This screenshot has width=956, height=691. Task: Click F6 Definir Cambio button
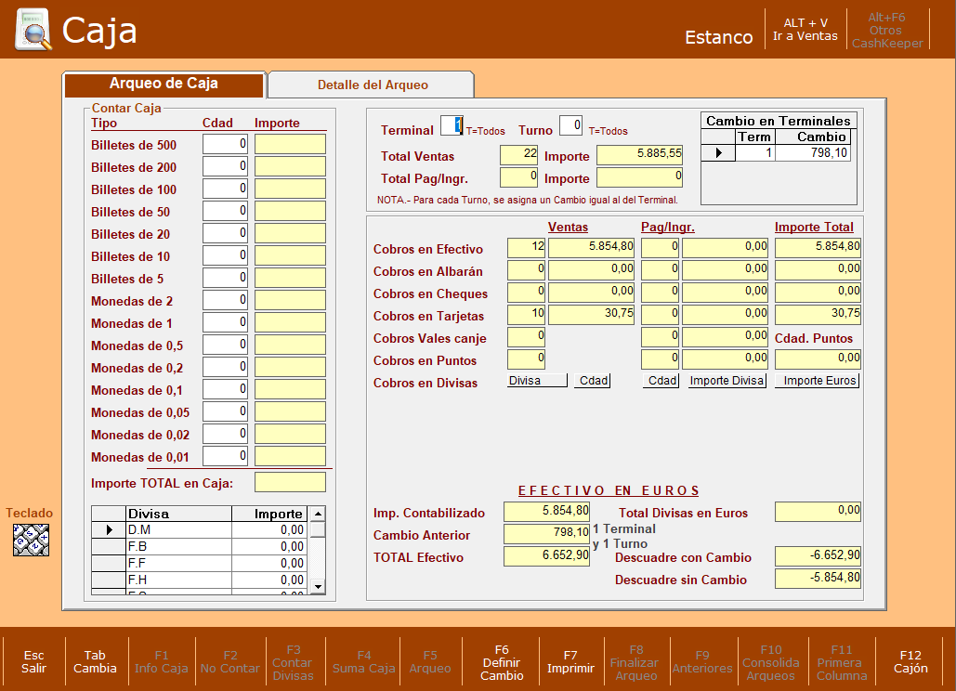click(501, 662)
